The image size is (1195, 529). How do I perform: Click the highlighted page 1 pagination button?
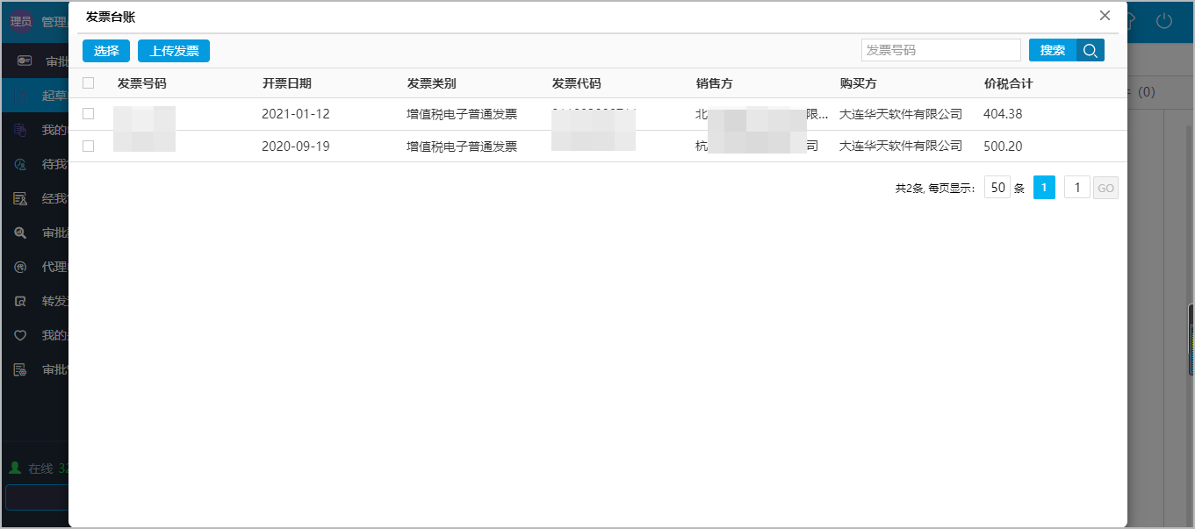1044,188
